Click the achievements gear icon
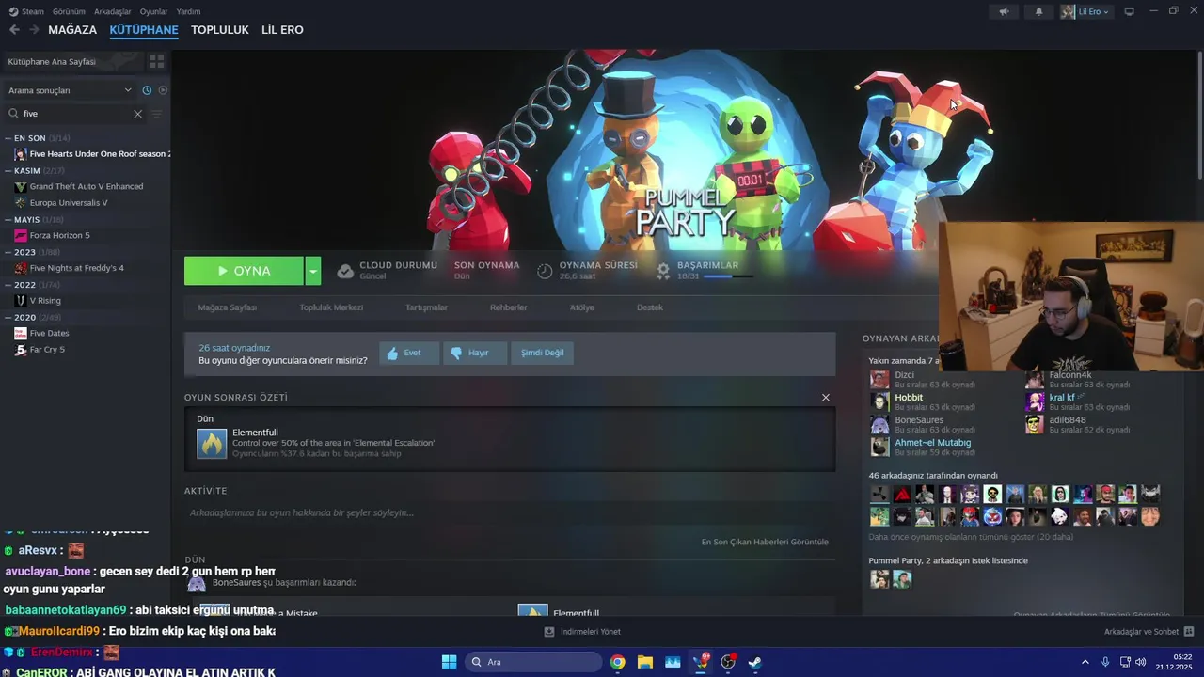Screen dimensions: 1204x677 tap(663, 271)
